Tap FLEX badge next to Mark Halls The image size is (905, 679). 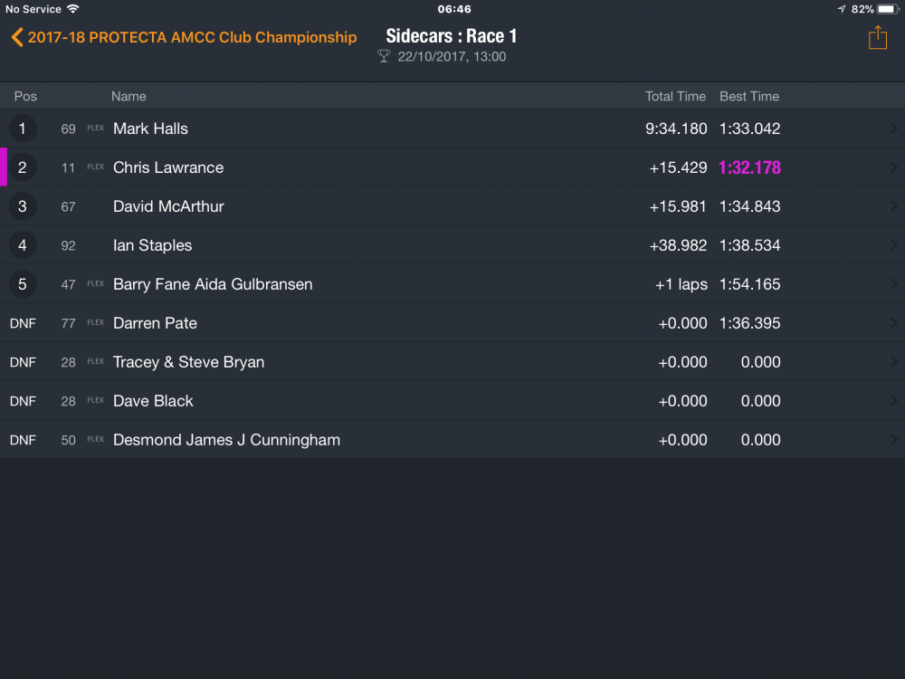click(x=95, y=129)
